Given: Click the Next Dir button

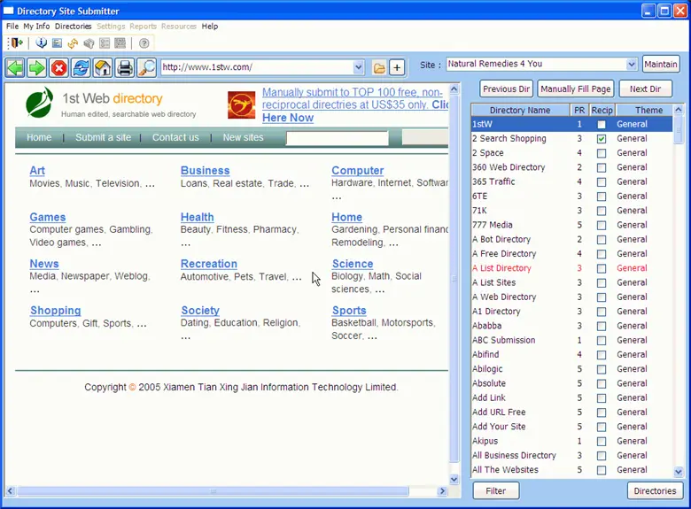Looking at the screenshot, I should [x=645, y=89].
